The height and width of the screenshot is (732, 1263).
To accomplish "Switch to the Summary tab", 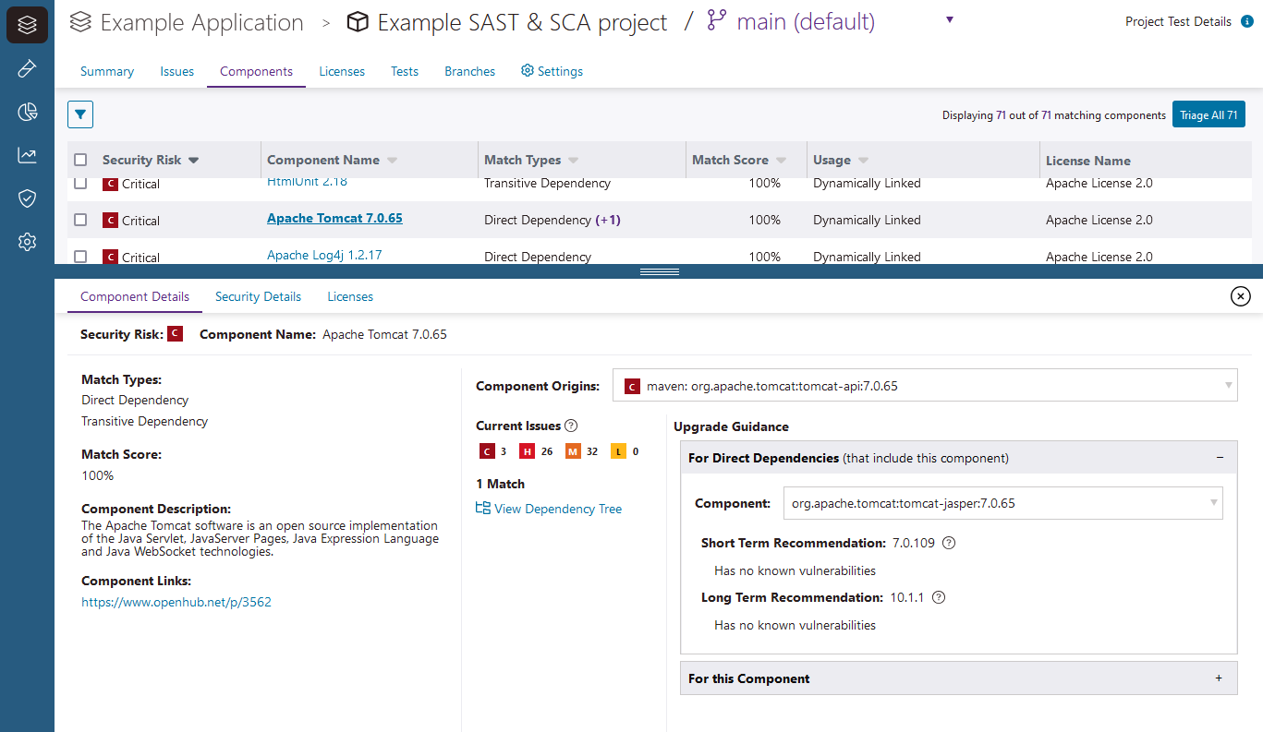I will coord(107,71).
